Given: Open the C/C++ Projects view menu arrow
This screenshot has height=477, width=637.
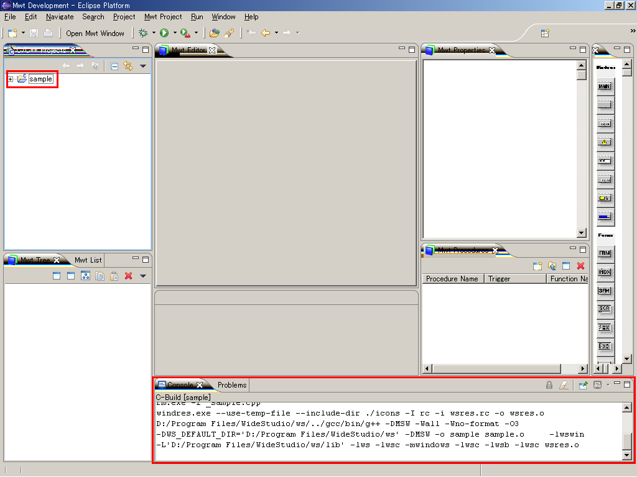Looking at the screenshot, I should [143, 66].
